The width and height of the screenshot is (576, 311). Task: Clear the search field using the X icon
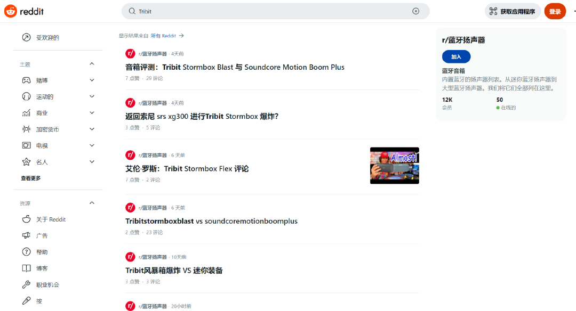[415, 11]
